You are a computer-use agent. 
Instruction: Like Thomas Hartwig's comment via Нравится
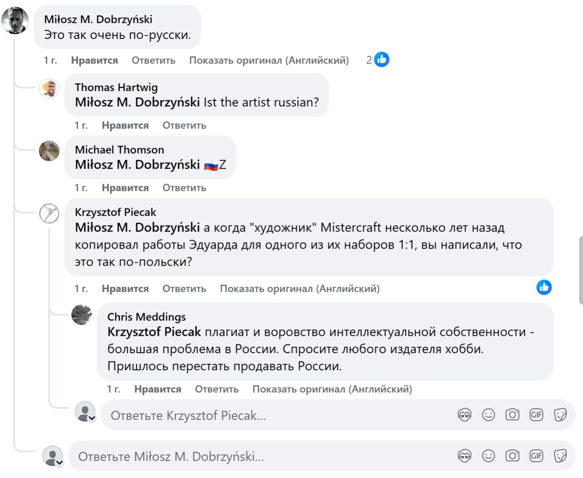(x=125, y=125)
